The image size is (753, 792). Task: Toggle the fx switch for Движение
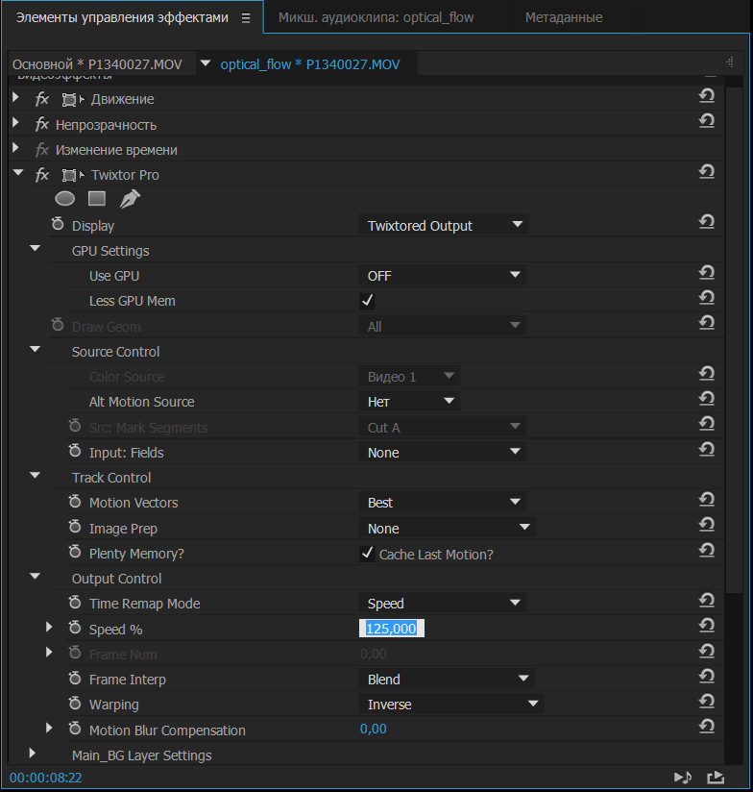(42, 99)
